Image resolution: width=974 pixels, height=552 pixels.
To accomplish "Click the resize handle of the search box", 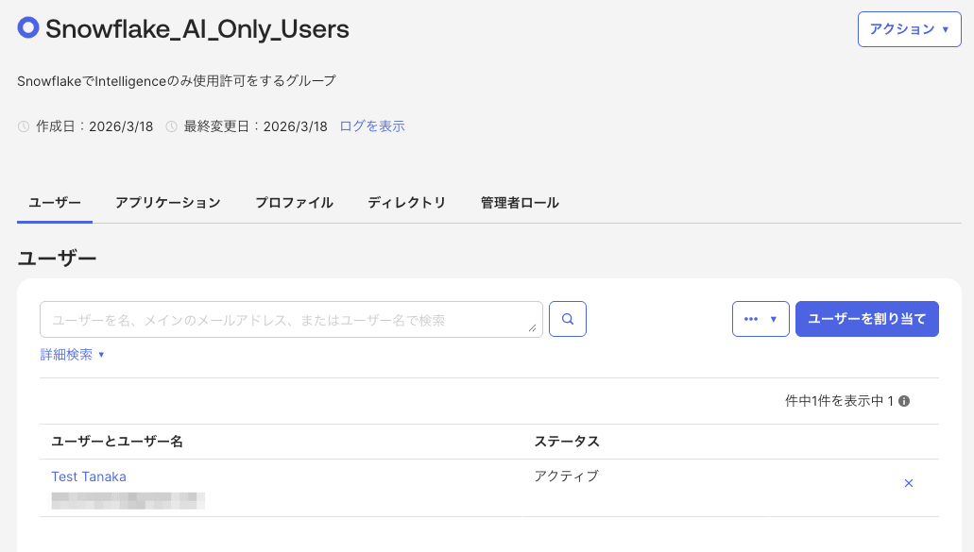I will (532, 327).
